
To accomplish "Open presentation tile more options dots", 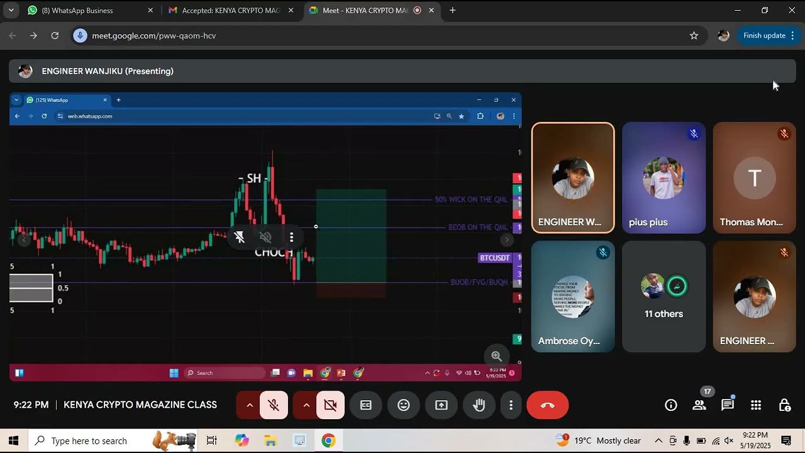I will [291, 237].
